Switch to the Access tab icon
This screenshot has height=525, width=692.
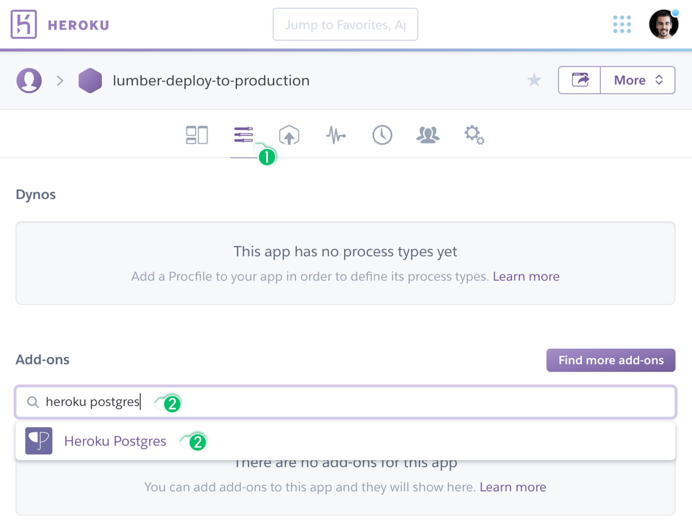428,135
